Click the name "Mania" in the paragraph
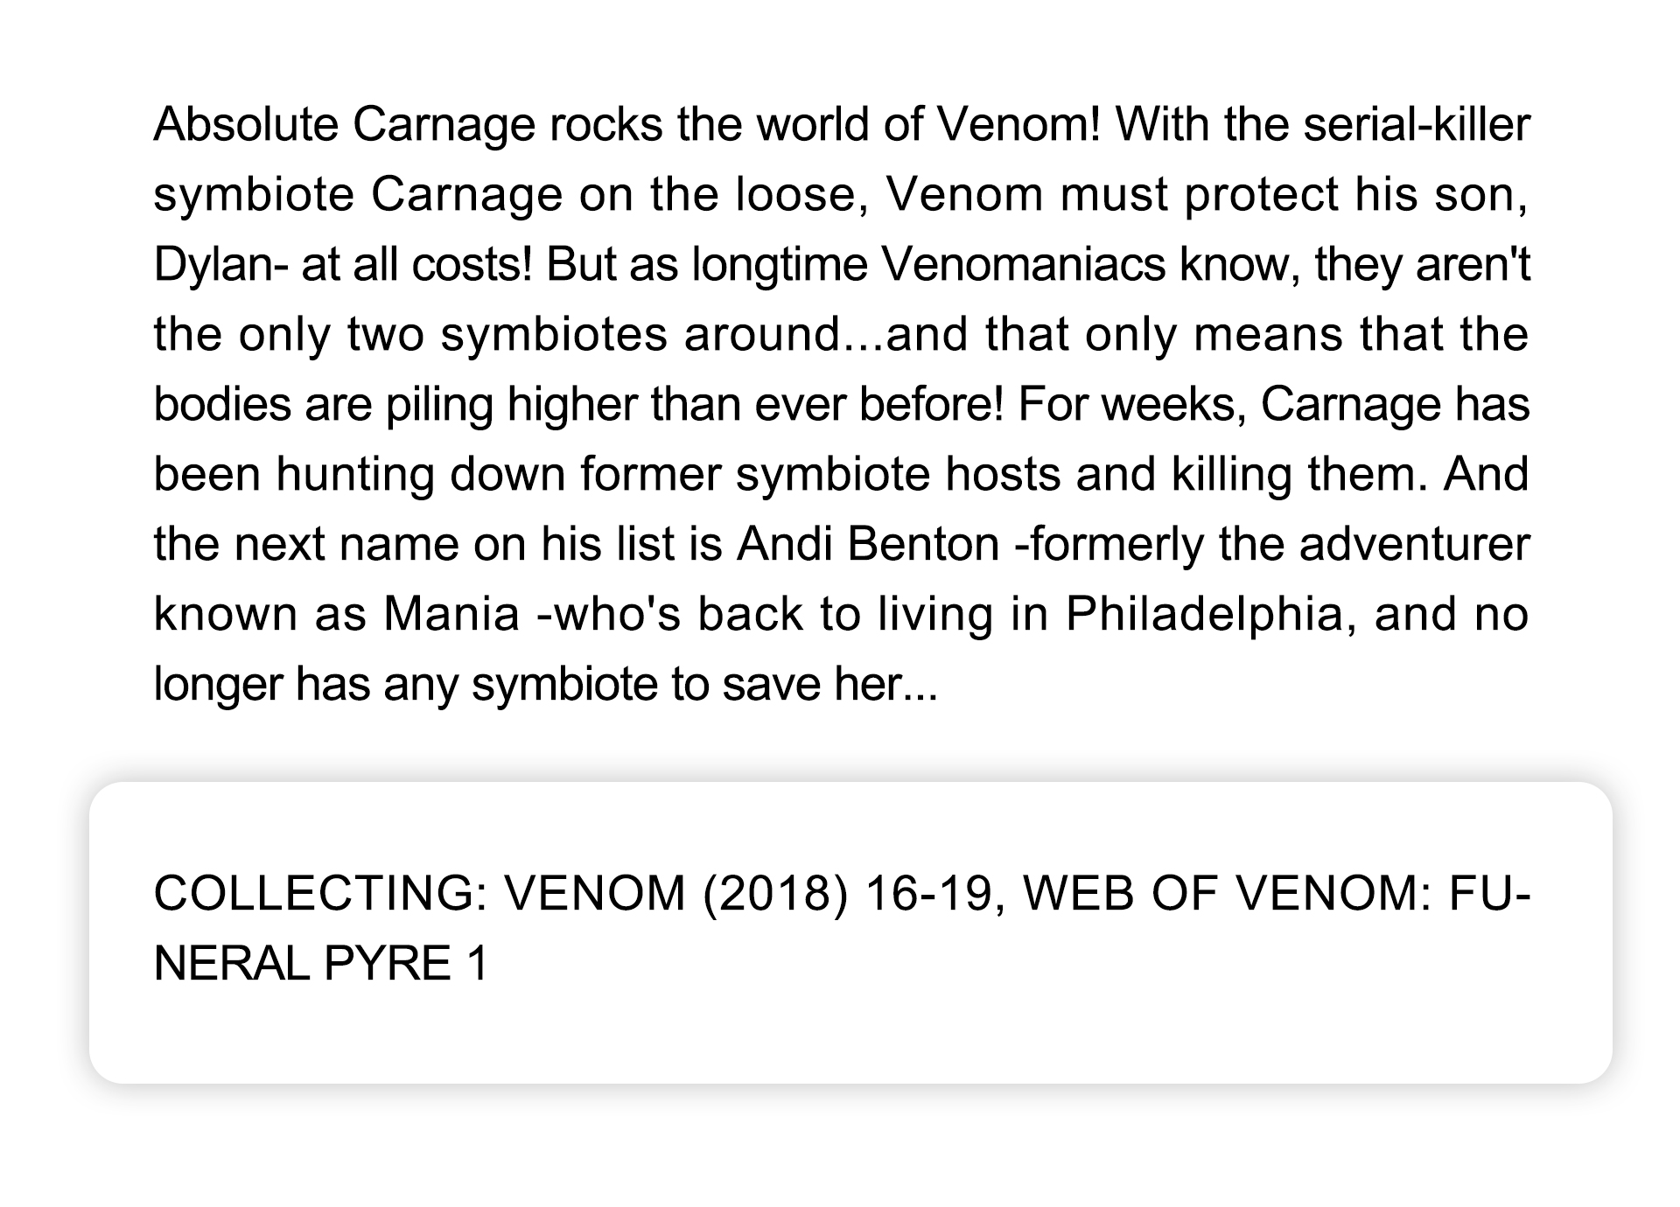This screenshot has height=1207, width=1680. [x=451, y=614]
